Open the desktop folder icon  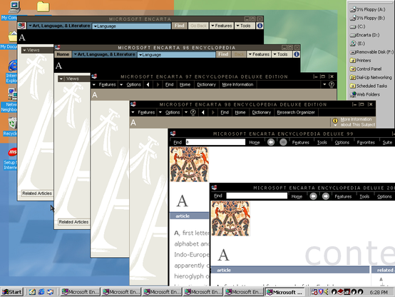(x=43, y=7)
